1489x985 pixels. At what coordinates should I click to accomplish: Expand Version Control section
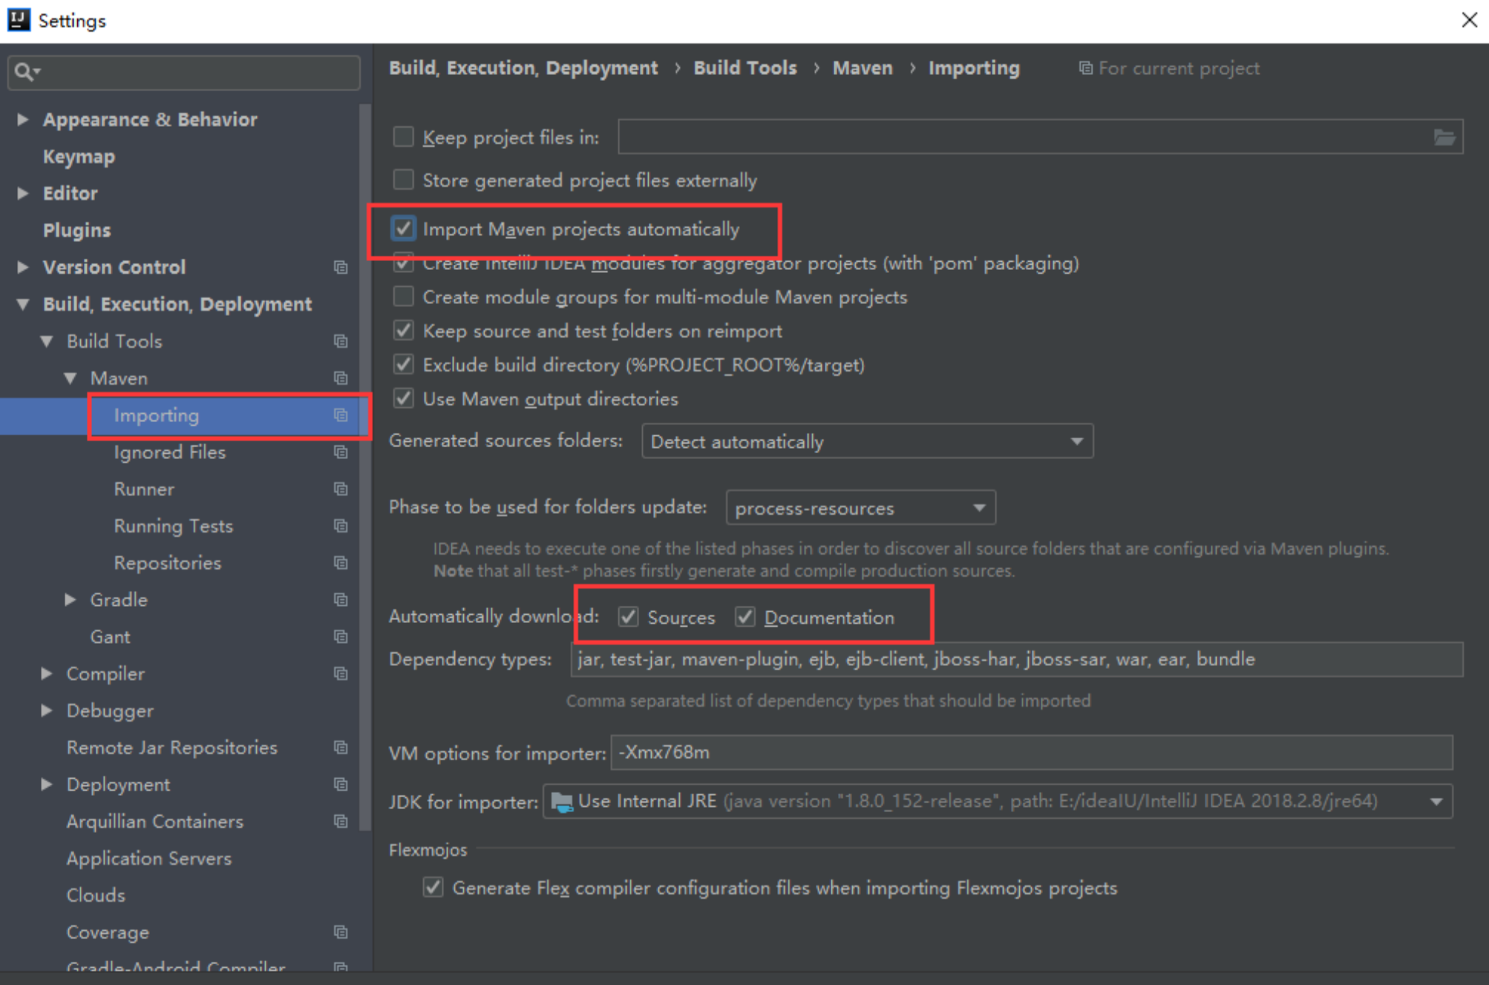(23, 267)
